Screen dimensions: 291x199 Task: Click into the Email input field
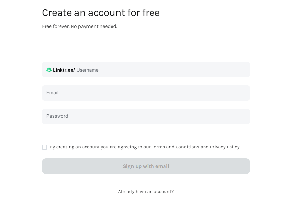[146, 93]
